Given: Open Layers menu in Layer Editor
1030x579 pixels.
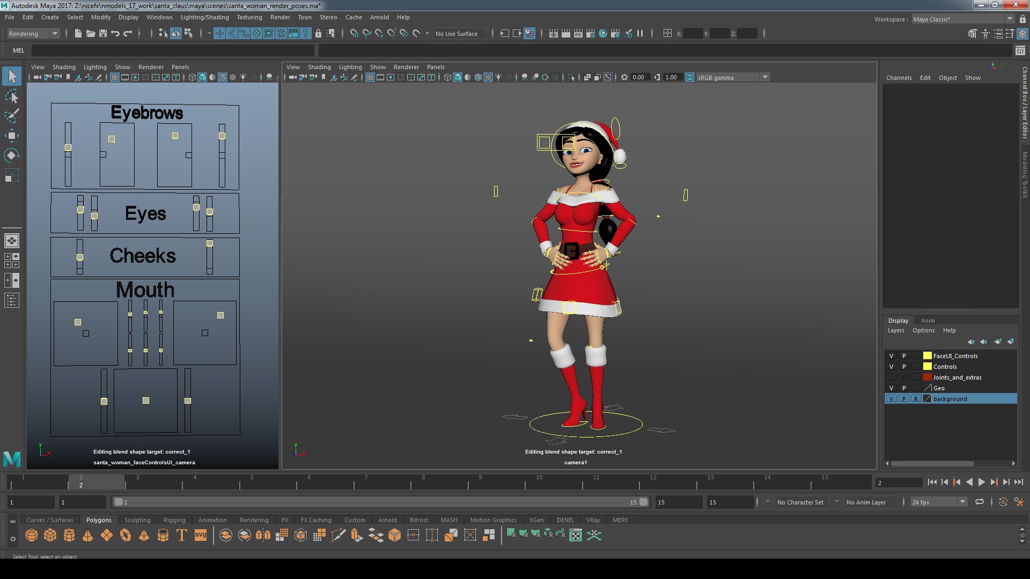Looking at the screenshot, I should tap(895, 330).
